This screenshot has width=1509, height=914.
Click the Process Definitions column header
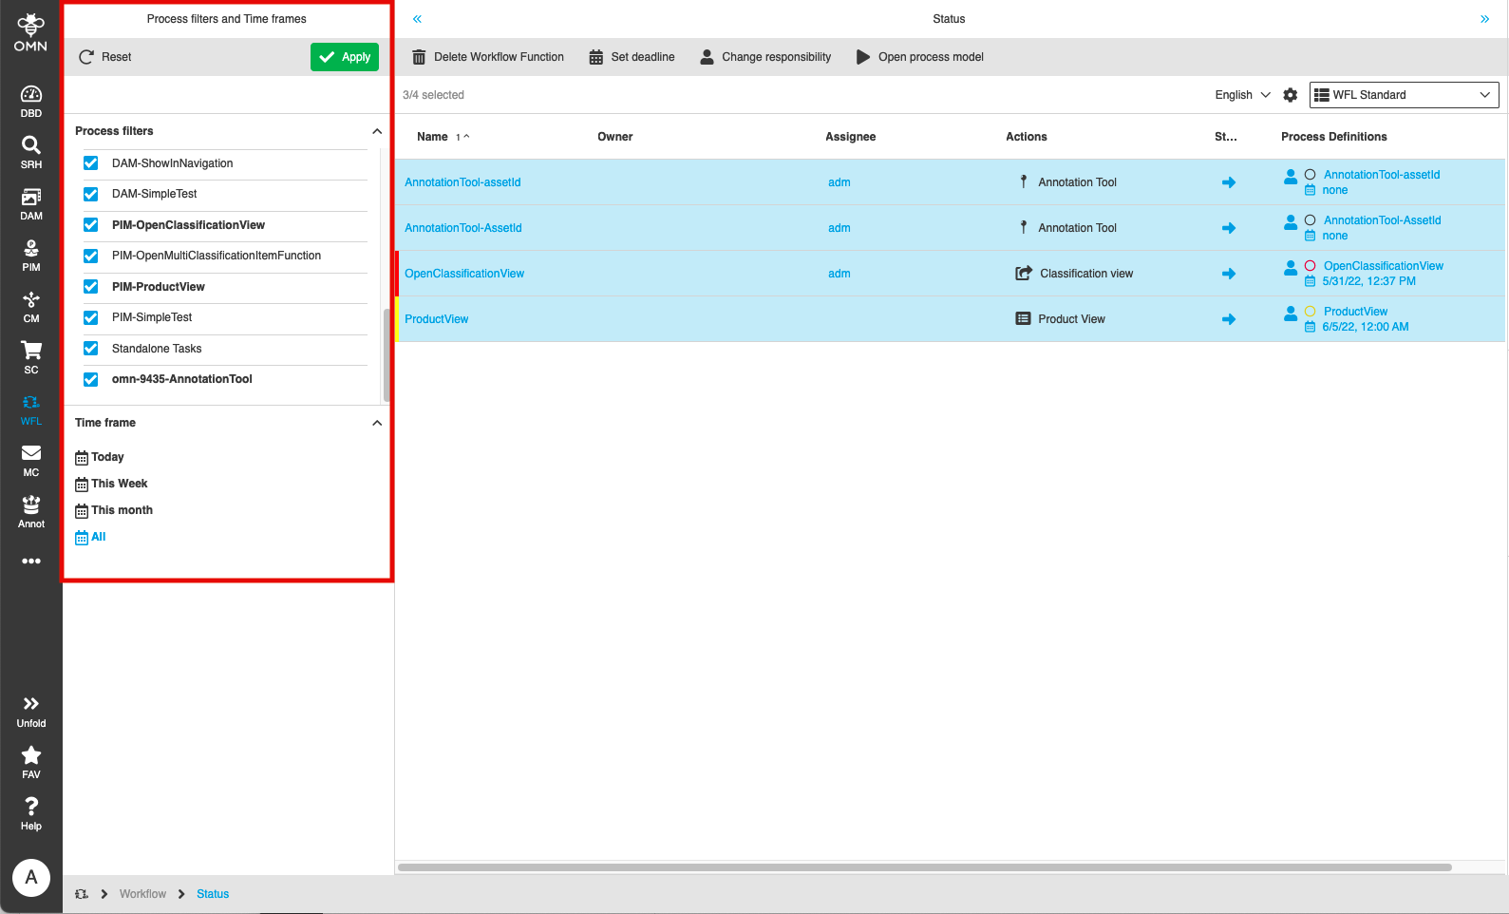tap(1334, 137)
